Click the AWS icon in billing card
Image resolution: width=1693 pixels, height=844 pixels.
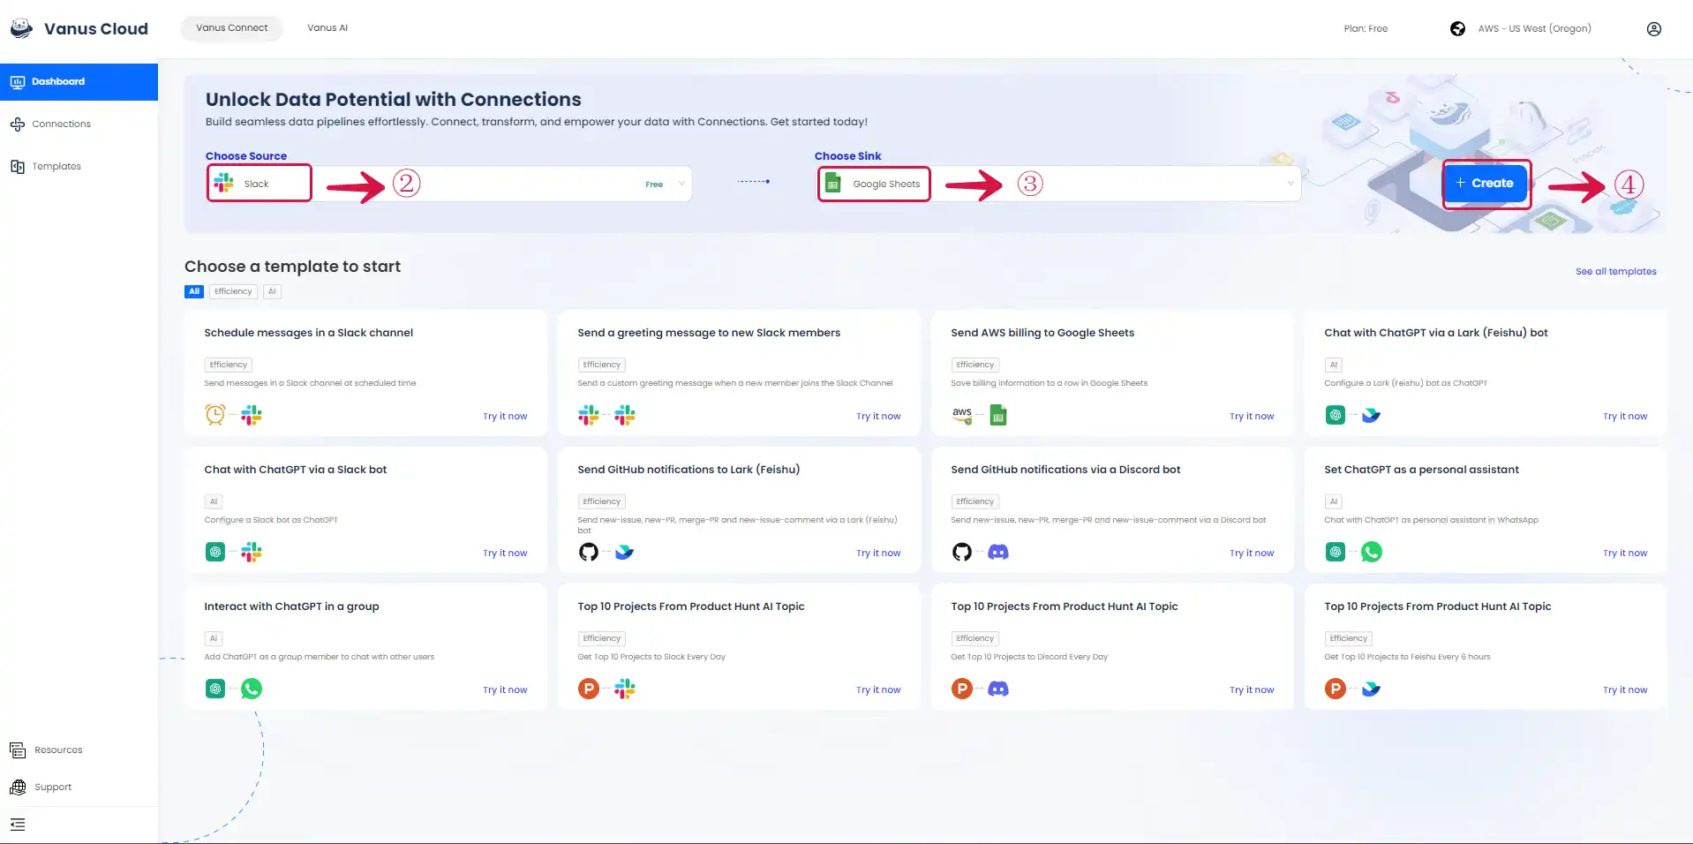click(962, 415)
